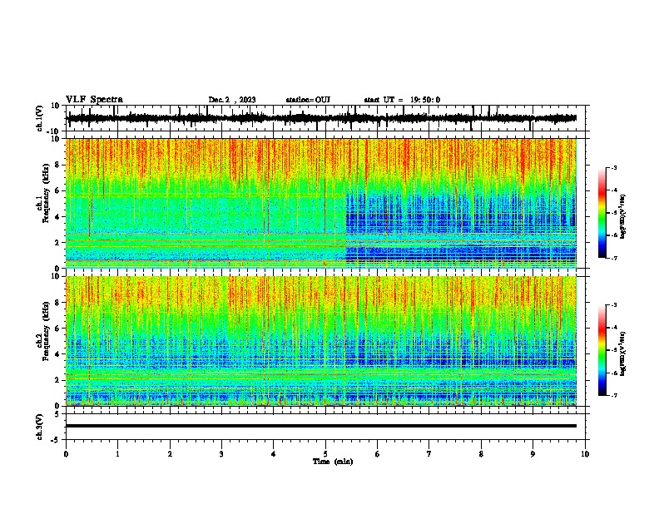Click the time axis tick "7"
659x509 pixels.
pos(429,454)
